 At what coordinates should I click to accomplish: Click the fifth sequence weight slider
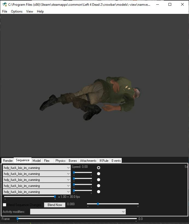[x=83, y=190]
